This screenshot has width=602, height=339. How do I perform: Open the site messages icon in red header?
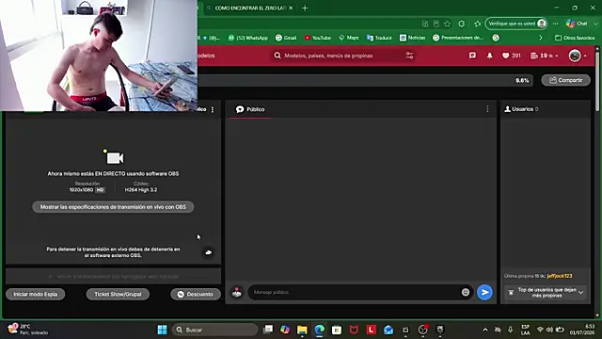point(472,56)
